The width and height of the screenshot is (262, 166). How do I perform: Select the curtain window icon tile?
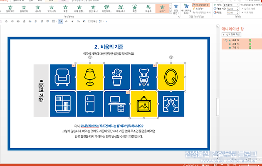click(171, 104)
